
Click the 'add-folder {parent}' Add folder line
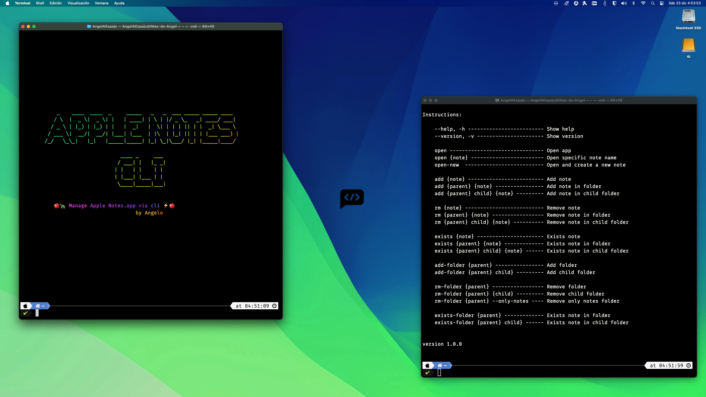(506, 265)
